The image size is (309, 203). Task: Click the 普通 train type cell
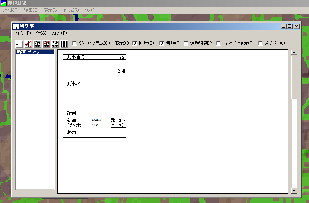point(121,71)
